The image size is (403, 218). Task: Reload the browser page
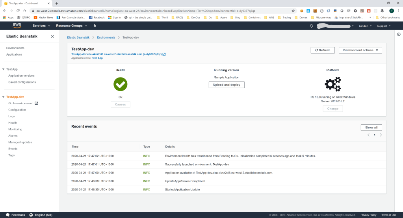(18, 11)
